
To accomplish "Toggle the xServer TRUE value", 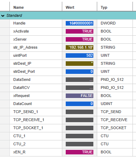I will (79, 39).
